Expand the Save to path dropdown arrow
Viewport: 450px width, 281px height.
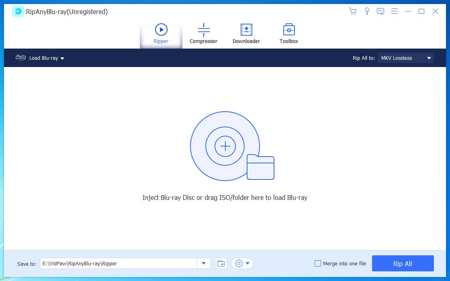click(204, 263)
